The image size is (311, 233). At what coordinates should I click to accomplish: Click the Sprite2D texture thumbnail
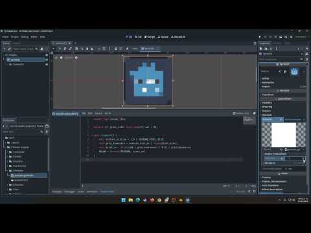tap(294, 71)
